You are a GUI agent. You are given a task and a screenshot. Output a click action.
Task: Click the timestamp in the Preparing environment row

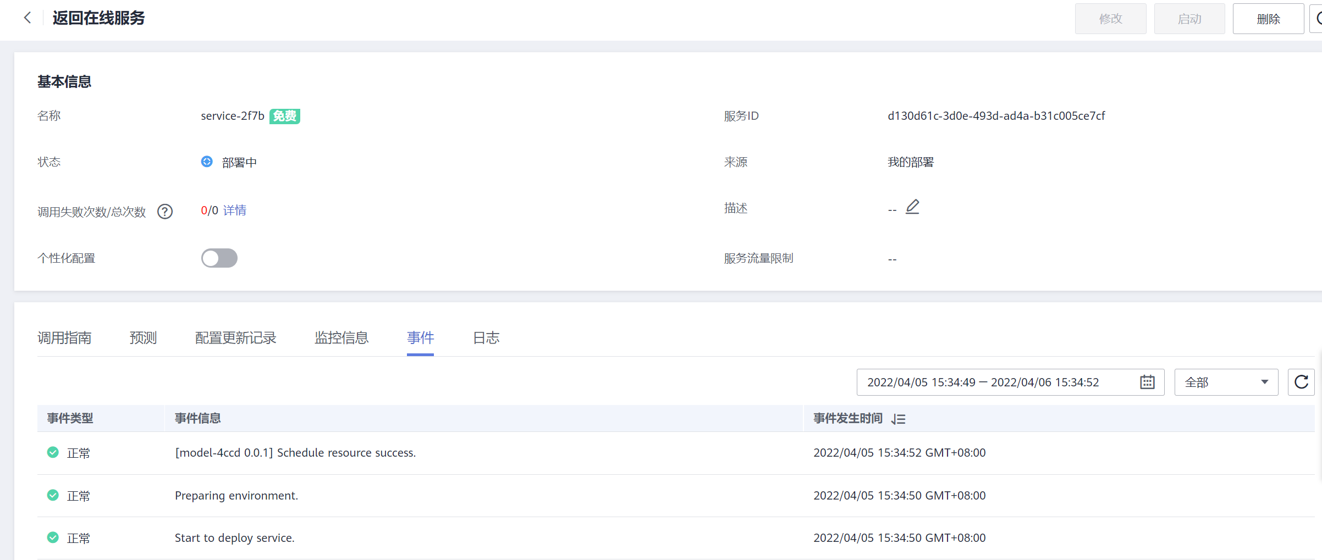[x=900, y=496]
